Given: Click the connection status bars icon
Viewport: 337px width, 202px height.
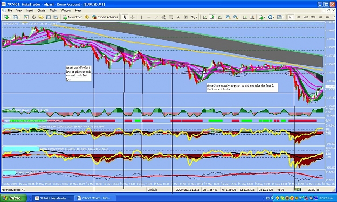Looking at the screenshot, I should 298,190.
